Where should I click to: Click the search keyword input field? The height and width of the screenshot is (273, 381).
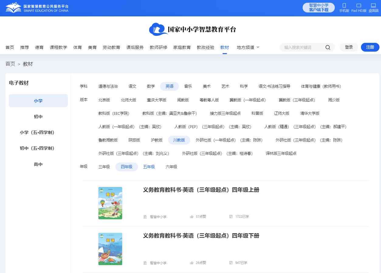(302, 47)
